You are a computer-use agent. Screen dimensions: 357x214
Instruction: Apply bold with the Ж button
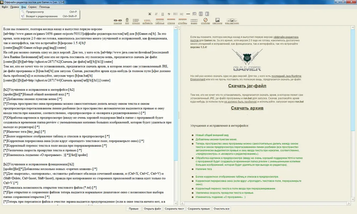(150, 14)
